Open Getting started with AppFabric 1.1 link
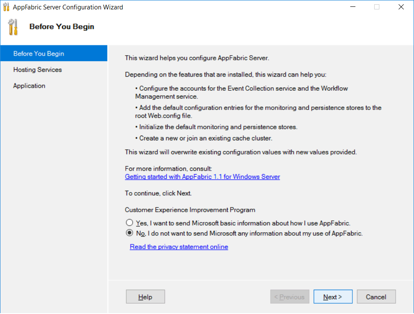The width and height of the screenshot is (414, 314). point(202,177)
